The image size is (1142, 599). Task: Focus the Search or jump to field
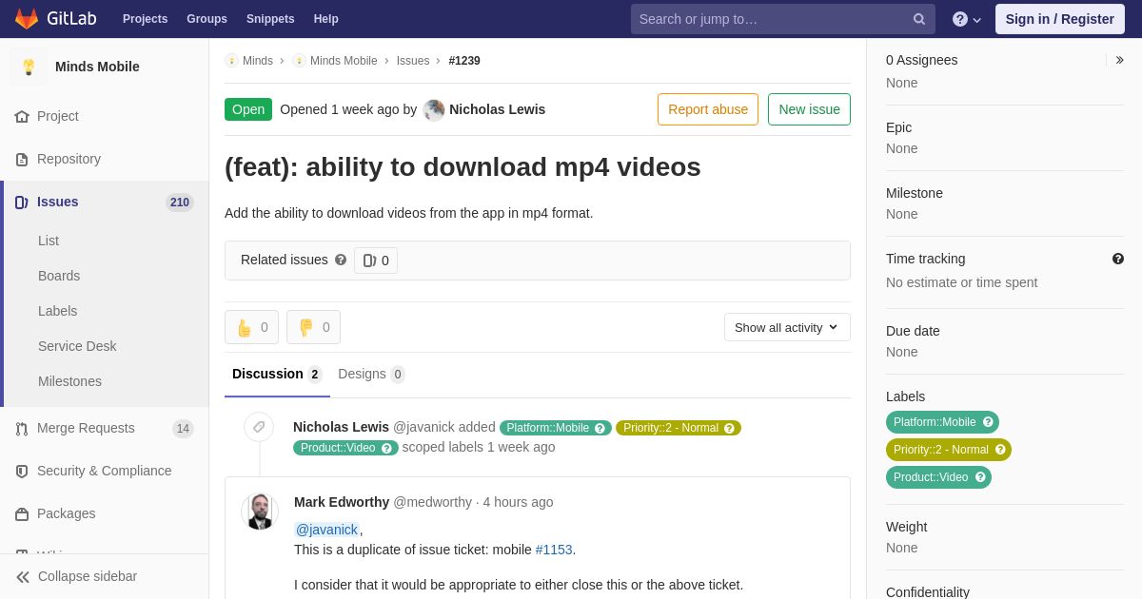point(771,19)
